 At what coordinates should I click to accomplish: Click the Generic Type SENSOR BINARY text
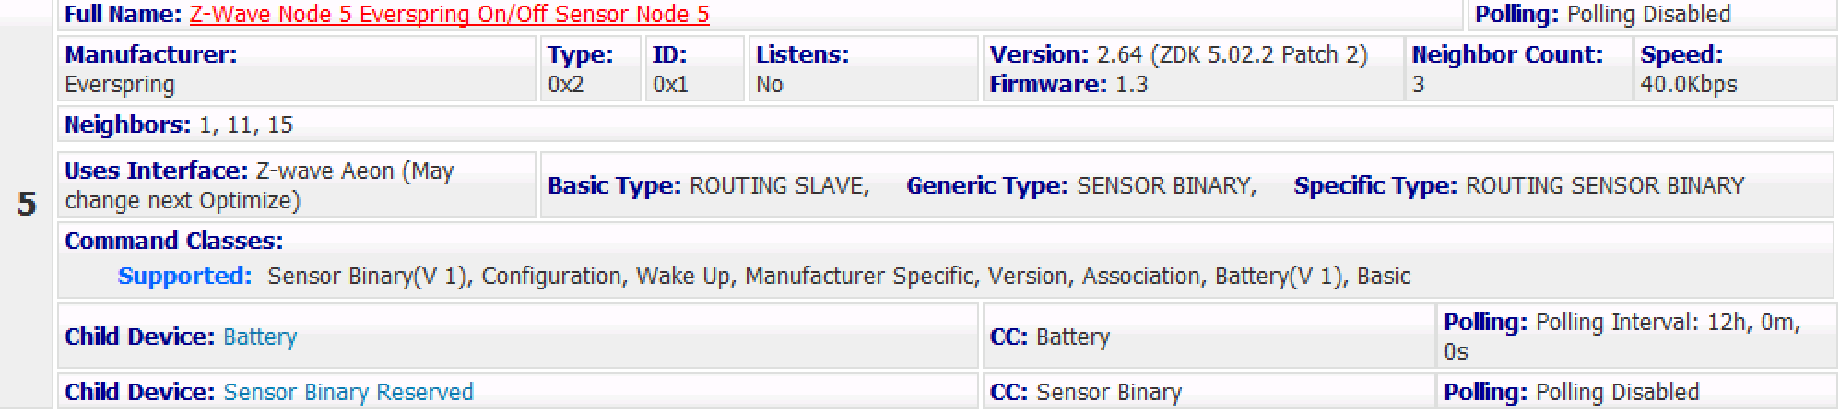1082,186
